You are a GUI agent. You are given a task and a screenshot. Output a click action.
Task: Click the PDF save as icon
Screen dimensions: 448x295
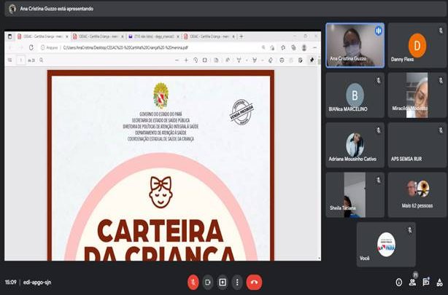pos(301,60)
